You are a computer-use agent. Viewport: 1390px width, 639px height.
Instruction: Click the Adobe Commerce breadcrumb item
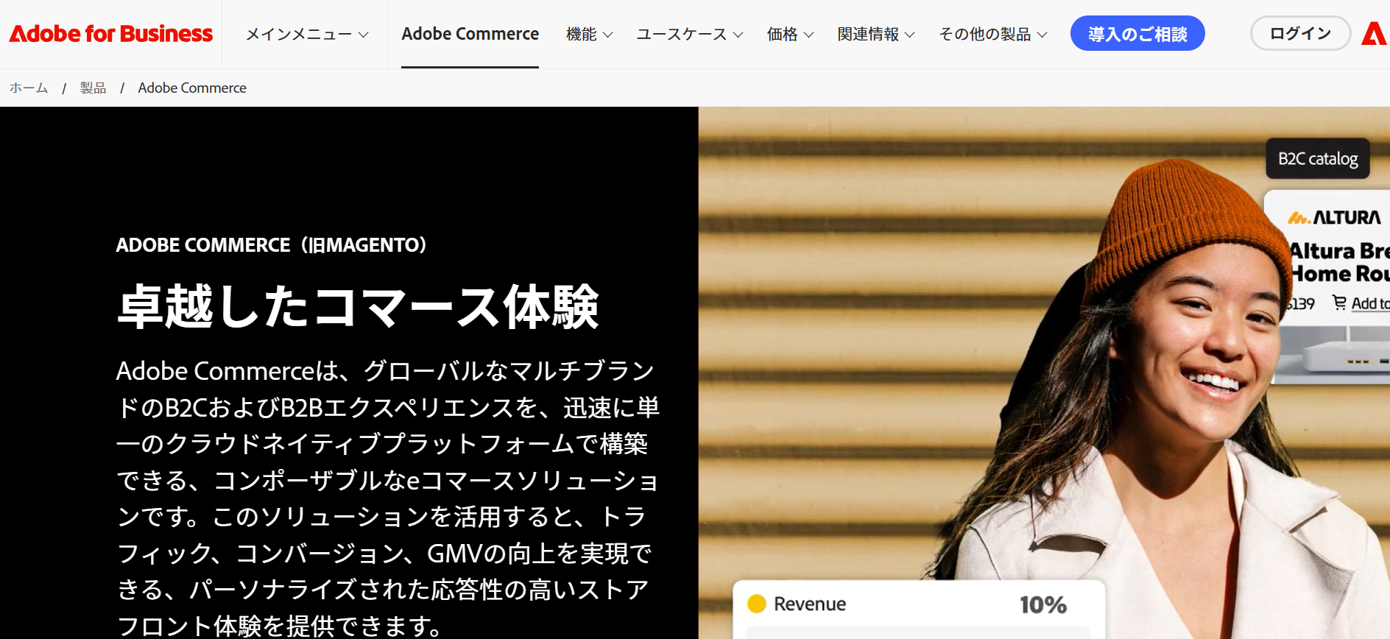pyautogui.click(x=192, y=88)
